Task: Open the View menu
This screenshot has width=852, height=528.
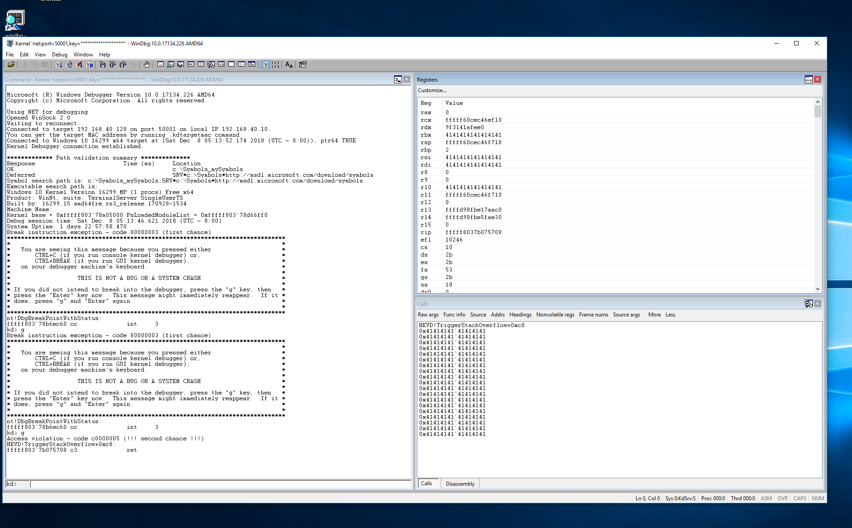Action: 40,55
